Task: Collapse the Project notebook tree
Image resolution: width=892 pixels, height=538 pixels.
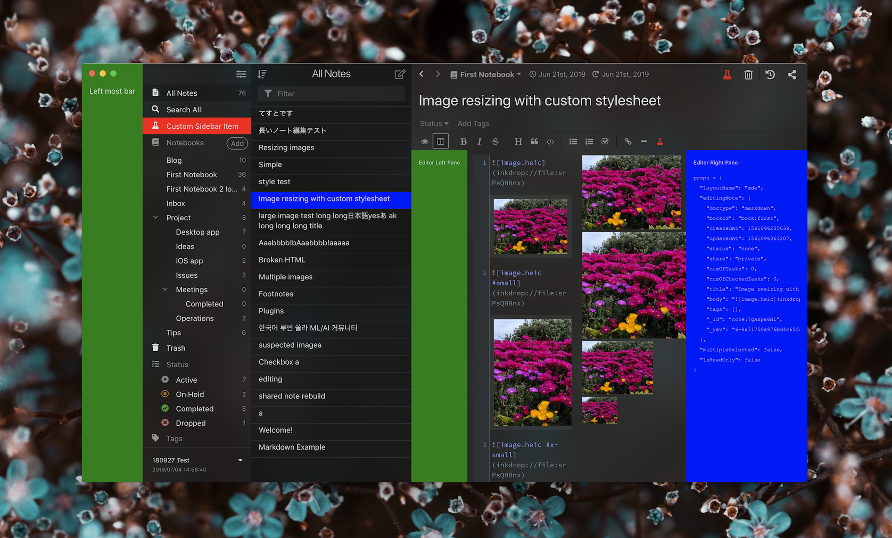Action: 155,218
